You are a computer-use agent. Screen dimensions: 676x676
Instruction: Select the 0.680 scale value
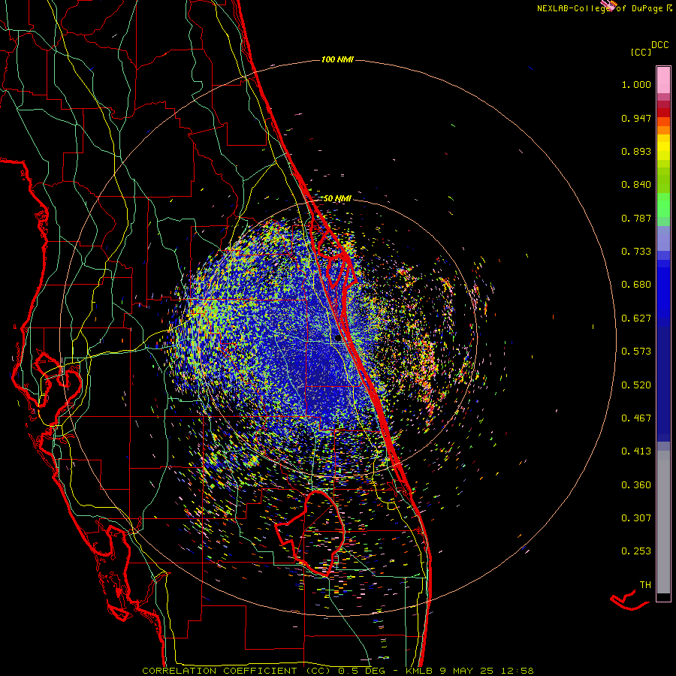(x=636, y=285)
